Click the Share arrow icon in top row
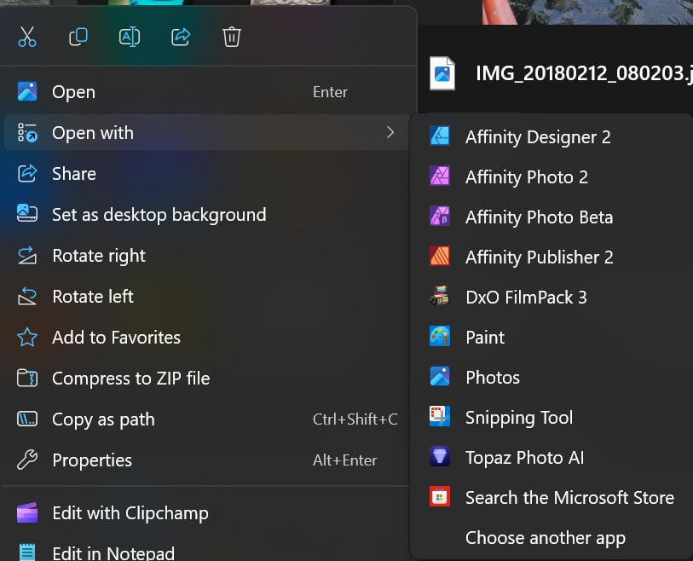The width and height of the screenshot is (693, 561). [181, 37]
